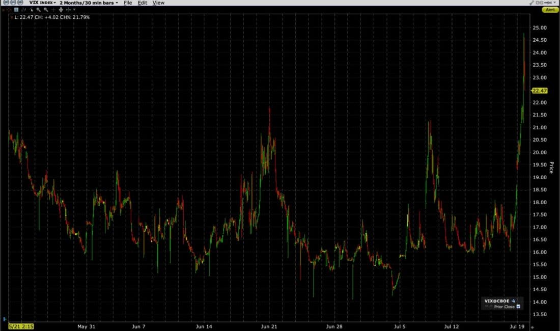Toggle the yellow 22.47 last-price label
The image size is (560, 331).
click(x=540, y=90)
